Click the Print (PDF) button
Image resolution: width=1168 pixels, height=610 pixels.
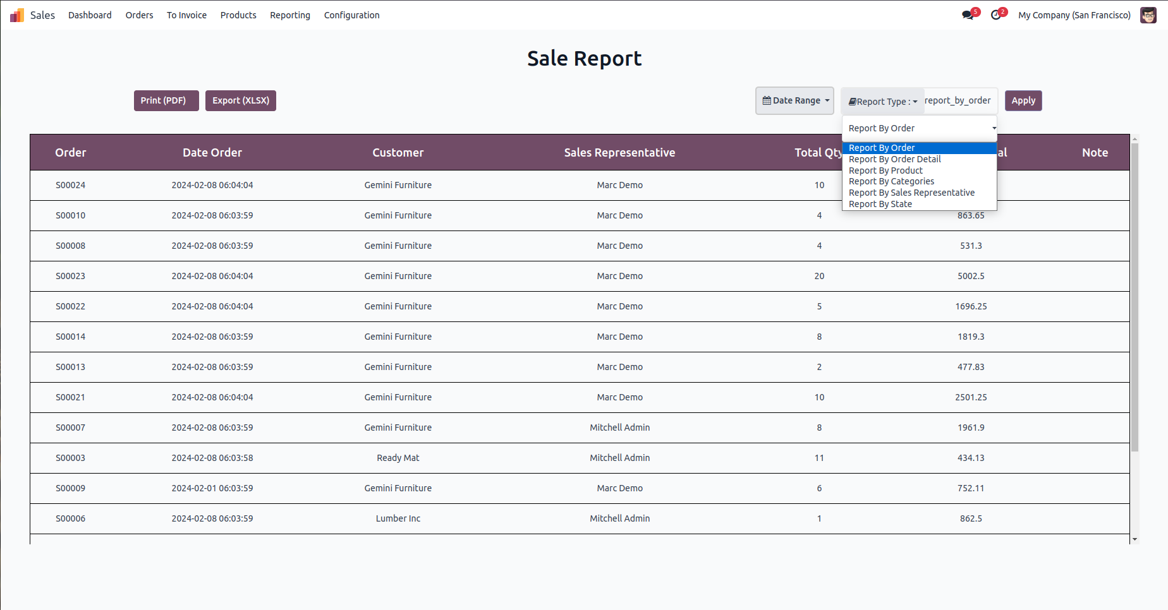[166, 101]
